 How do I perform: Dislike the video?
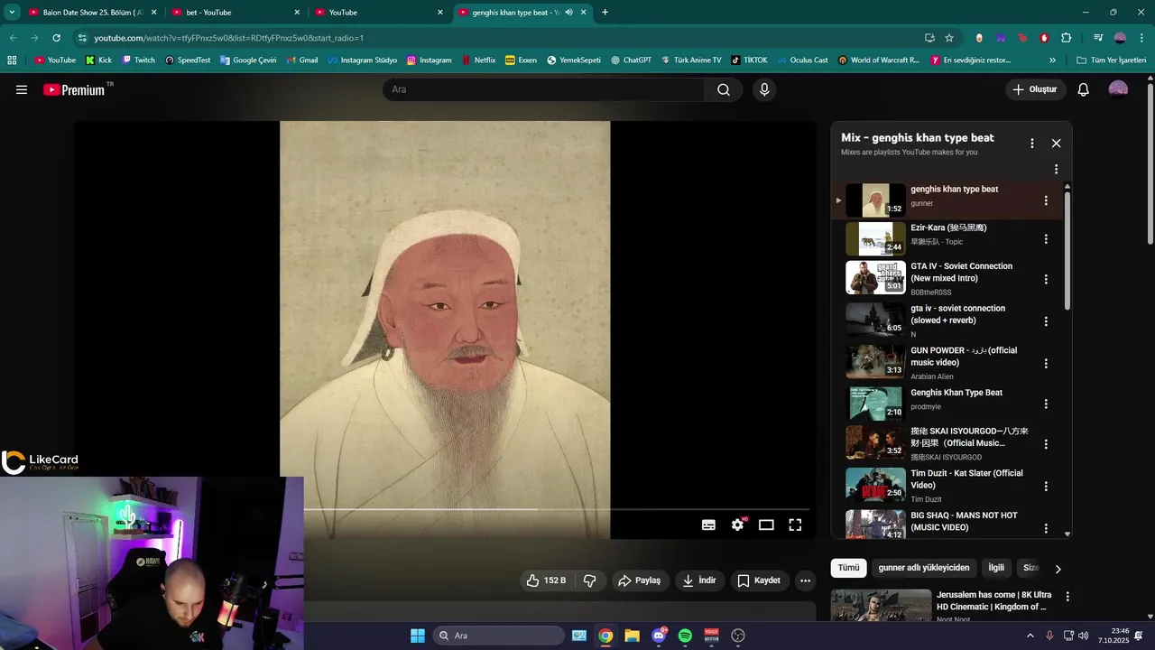click(x=590, y=580)
